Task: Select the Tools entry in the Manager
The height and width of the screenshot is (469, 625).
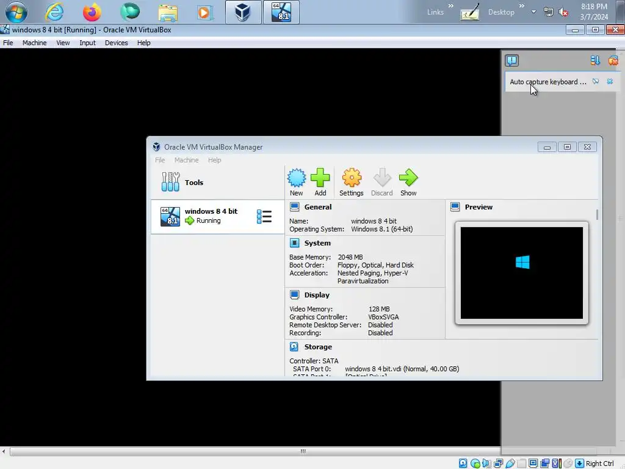Action: 217,182
